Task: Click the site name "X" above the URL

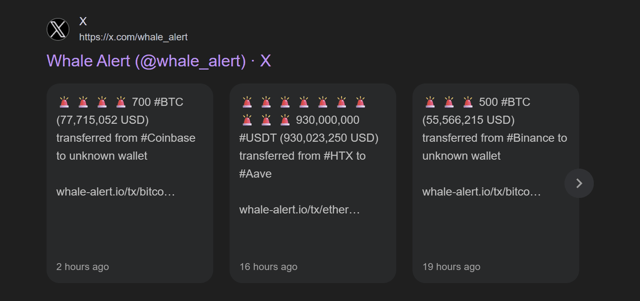Action: point(83,21)
